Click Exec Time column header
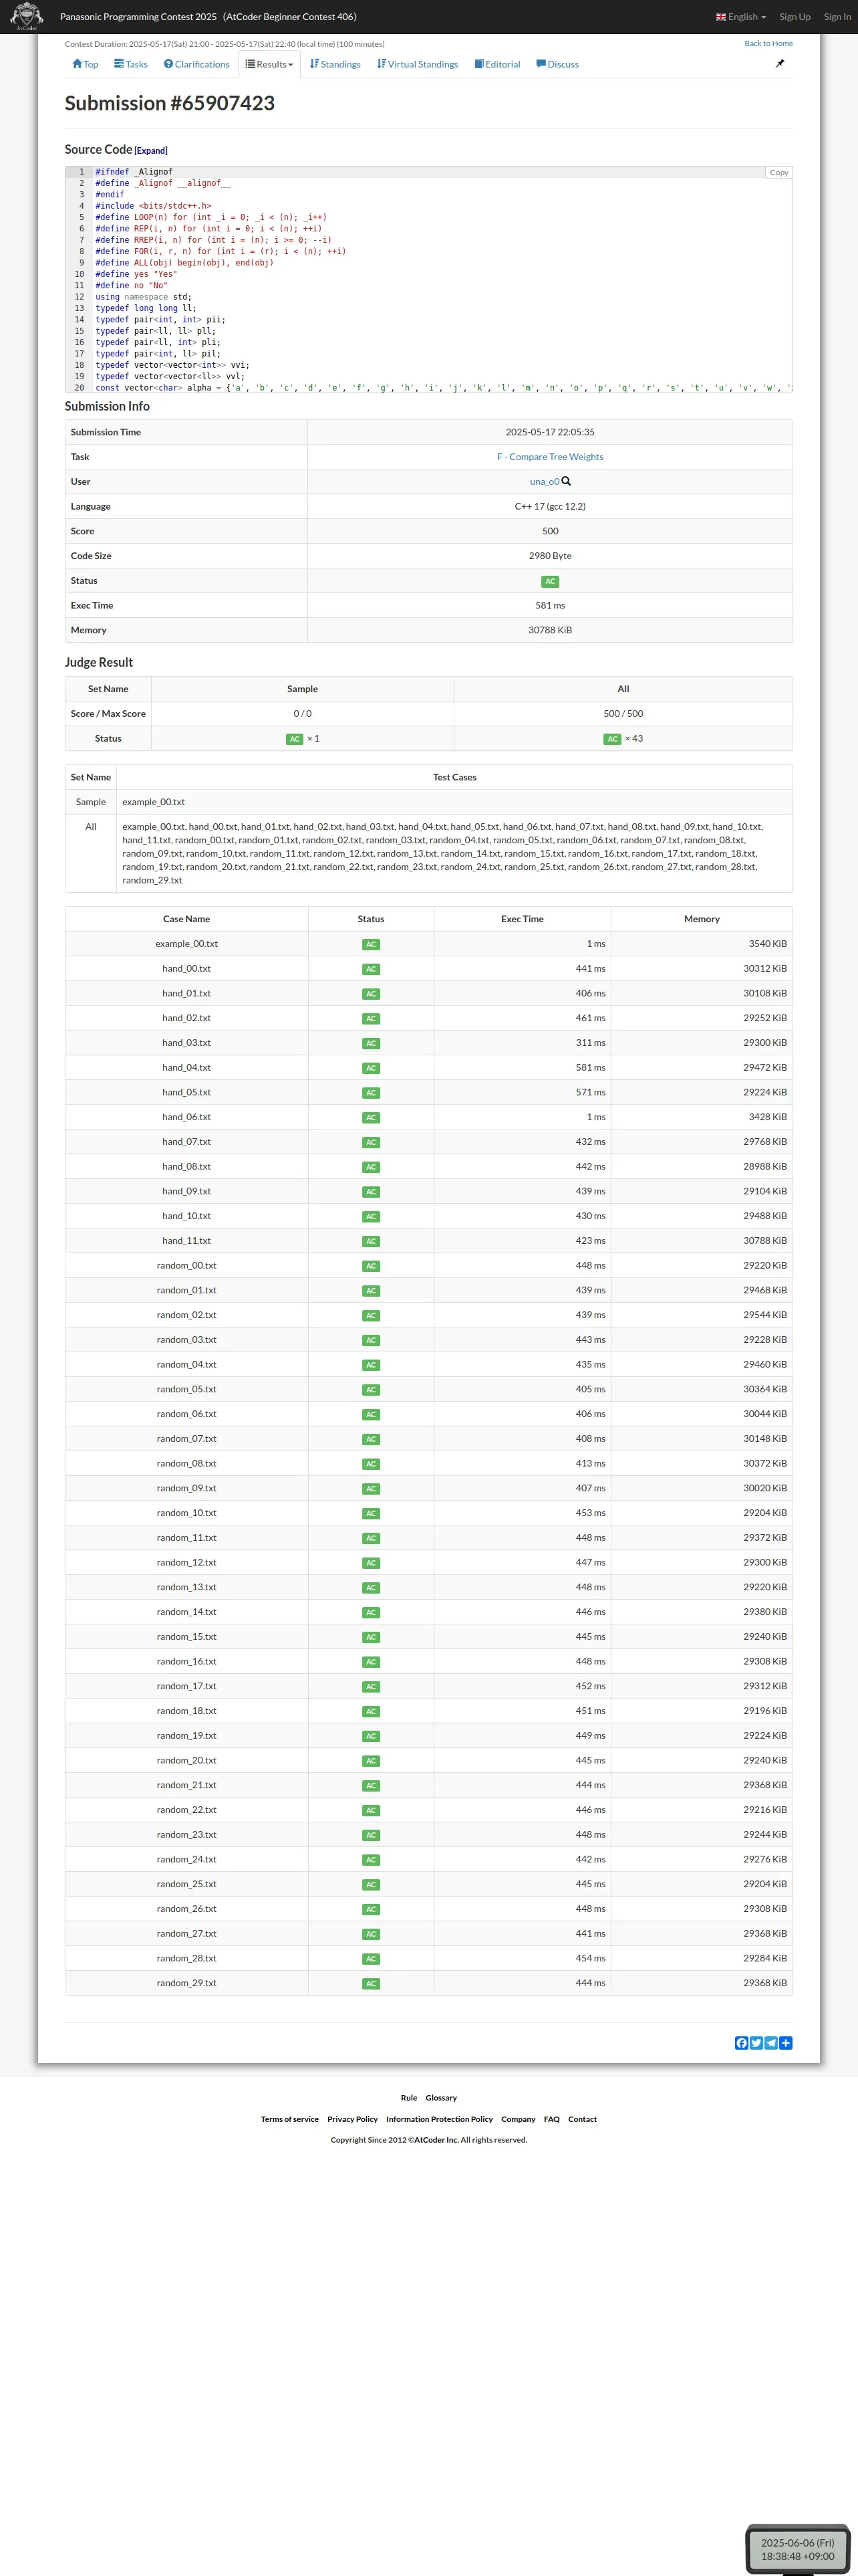The height and width of the screenshot is (2576, 858). [x=523, y=919]
